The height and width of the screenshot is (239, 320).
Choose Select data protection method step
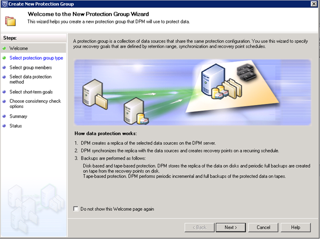pyautogui.click(x=30, y=79)
